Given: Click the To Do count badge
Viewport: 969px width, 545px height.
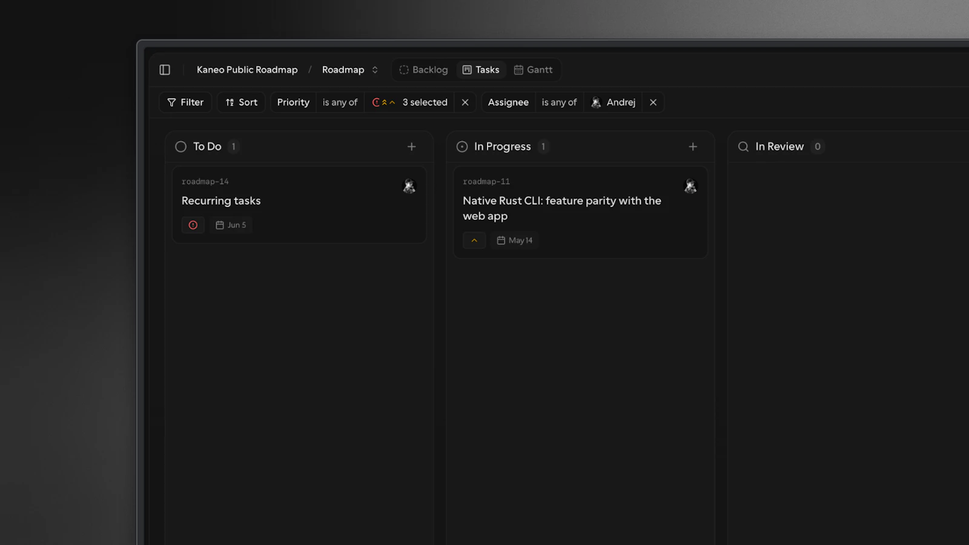Looking at the screenshot, I should [234, 147].
